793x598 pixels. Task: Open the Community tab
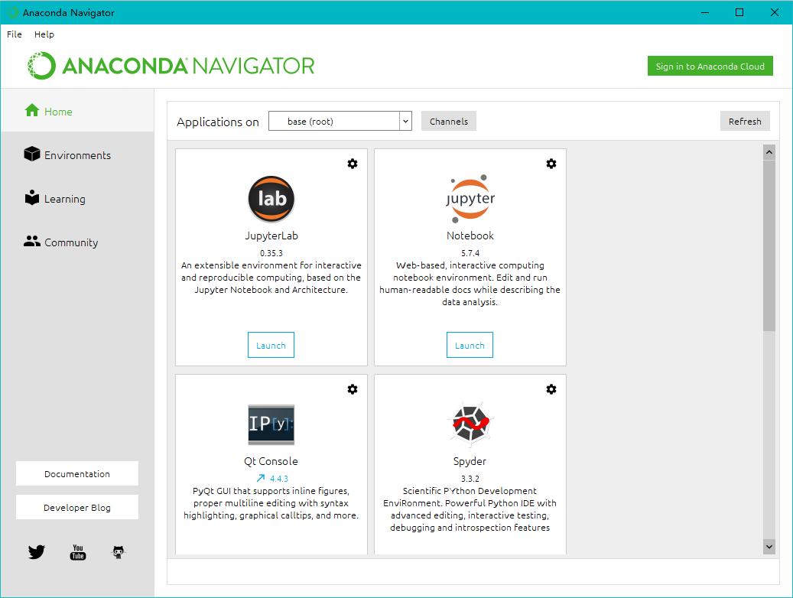point(77,242)
